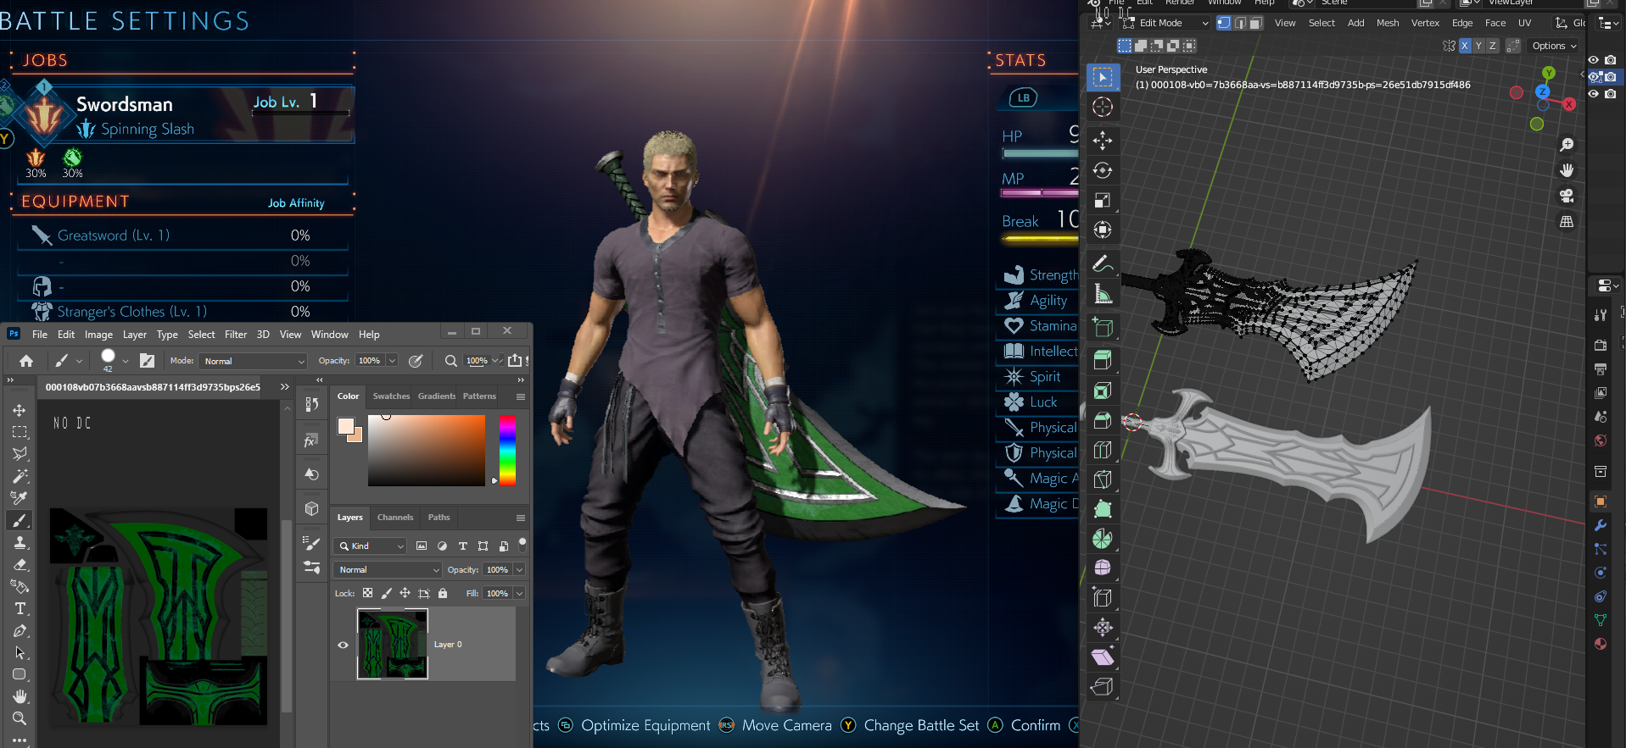The height and width of the screenshot is (748, 1626).
Task: Click the Photoshop Home icon
Action: click(26, 361)
